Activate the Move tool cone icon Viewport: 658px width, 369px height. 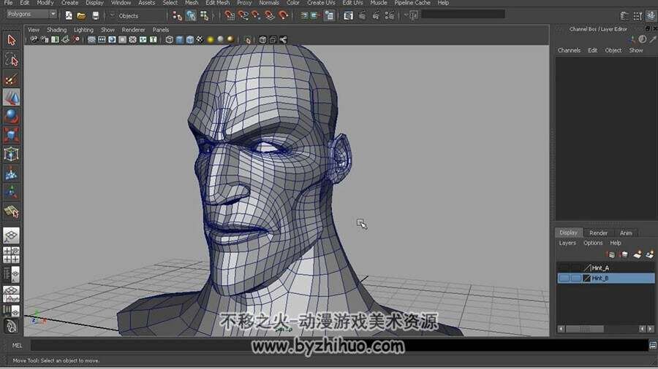(11, 98)
